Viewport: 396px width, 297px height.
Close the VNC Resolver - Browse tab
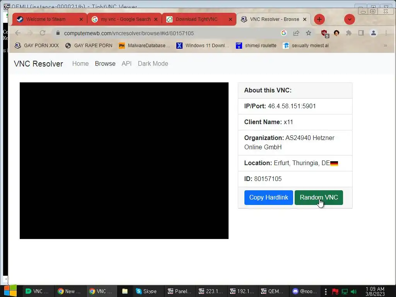(305, 19)
